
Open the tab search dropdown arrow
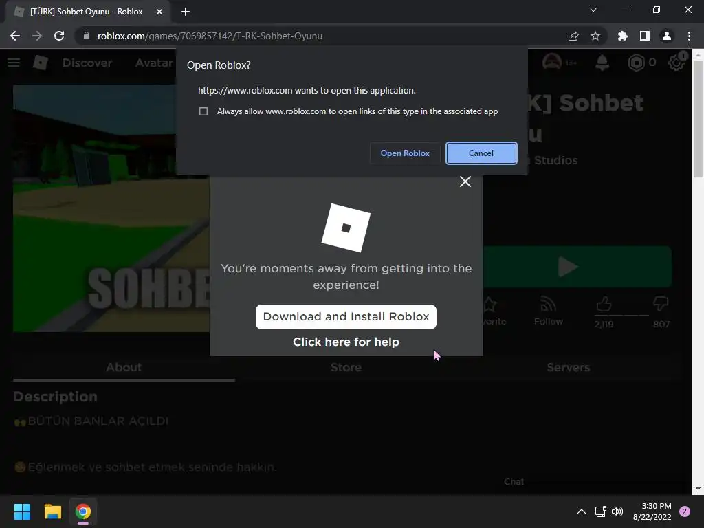(x=593, y=10)
